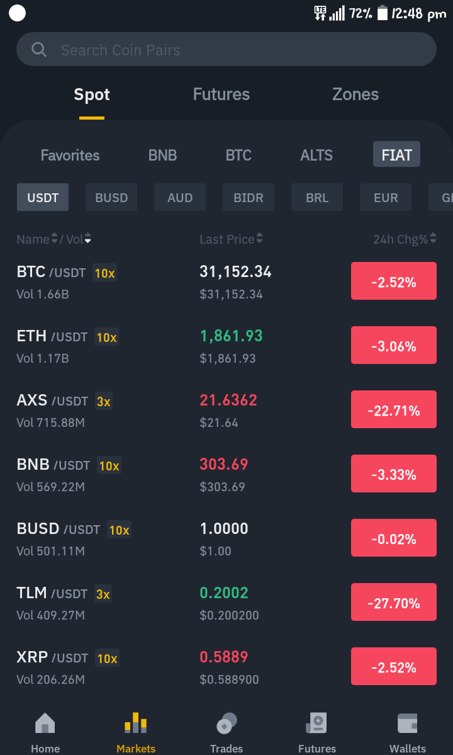Open the Favorites category

tap(70, 155)
